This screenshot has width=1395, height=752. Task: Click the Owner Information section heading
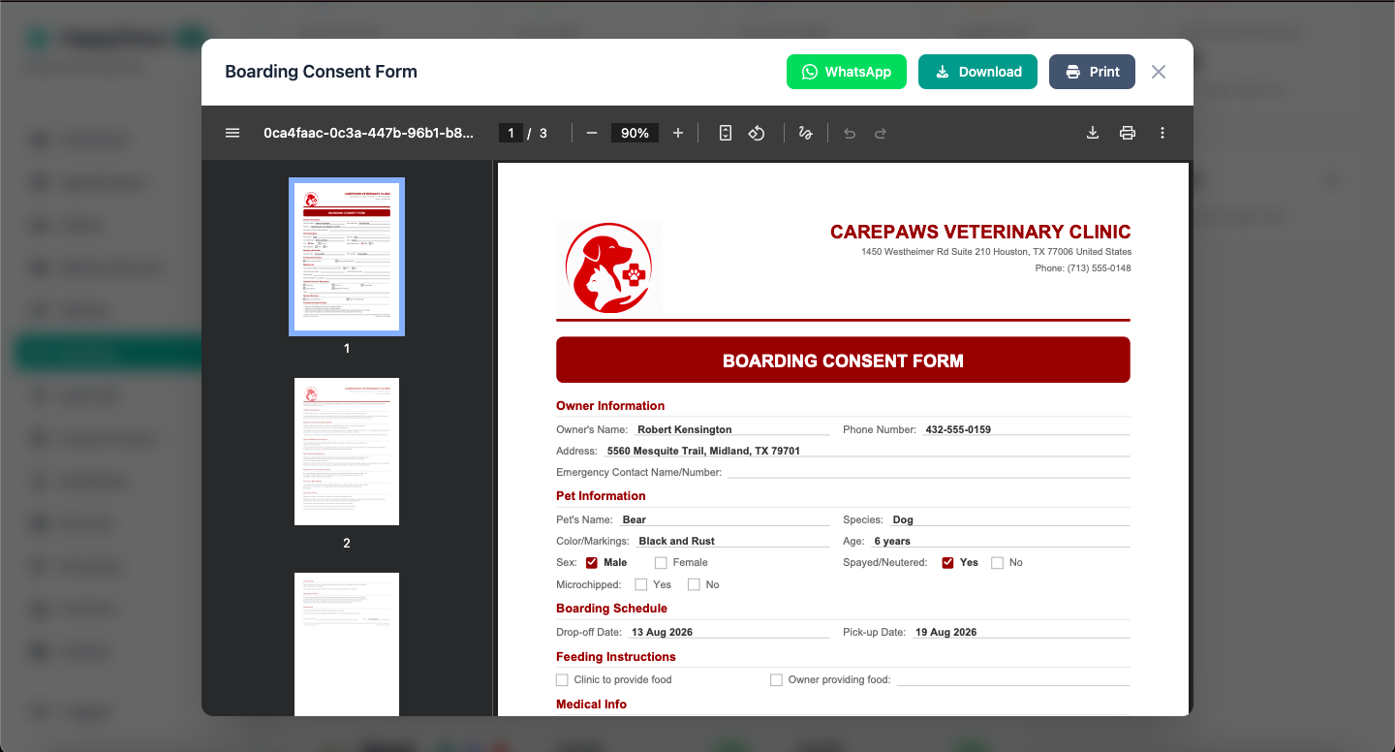click(x=610, y=406)
